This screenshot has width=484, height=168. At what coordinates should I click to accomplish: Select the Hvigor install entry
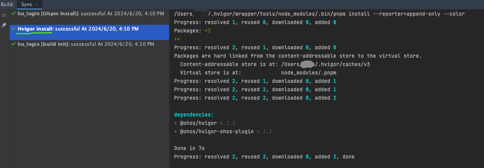(78, 29)
